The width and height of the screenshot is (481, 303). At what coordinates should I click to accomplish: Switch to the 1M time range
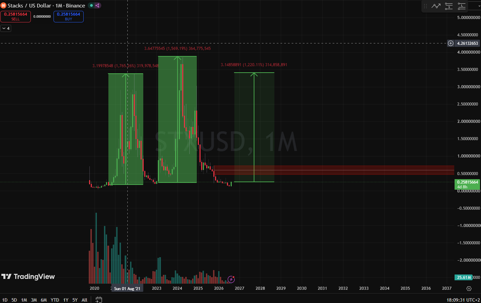pos(24,300)
